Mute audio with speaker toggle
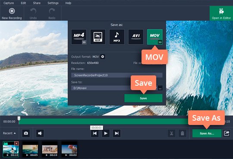The width and height of the screenshot is (233, 159). point(40,133)
